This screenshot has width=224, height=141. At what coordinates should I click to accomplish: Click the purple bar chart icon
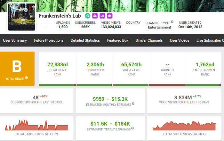click(102, 16)
